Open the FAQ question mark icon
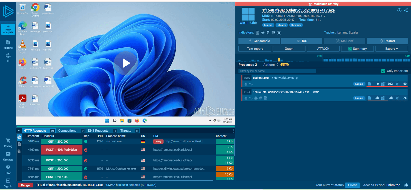This screenshot has width=411, height=190. (x=8, y=169)
